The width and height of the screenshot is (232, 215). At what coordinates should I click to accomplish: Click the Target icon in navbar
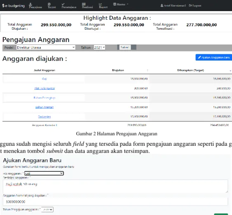pos(49,4)
